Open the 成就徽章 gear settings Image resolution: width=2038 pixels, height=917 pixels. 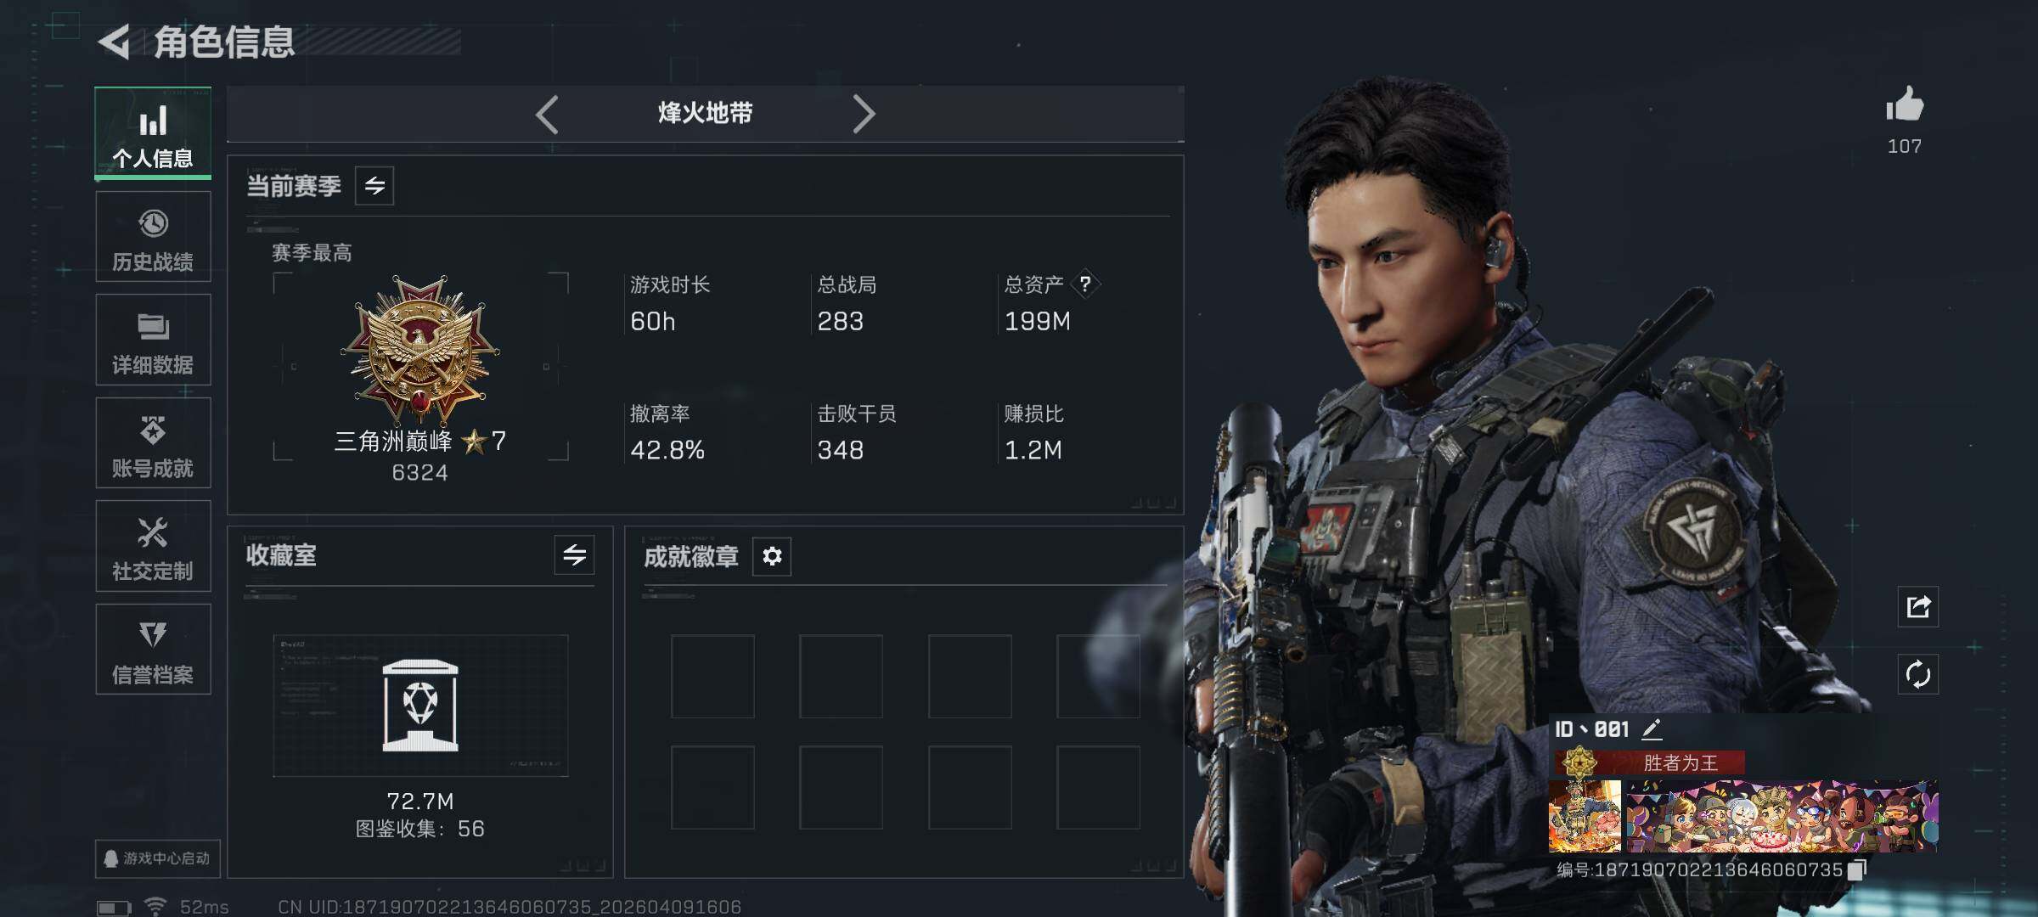772,556
